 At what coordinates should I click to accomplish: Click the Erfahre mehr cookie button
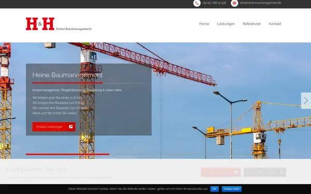click(x=232, y=189)
